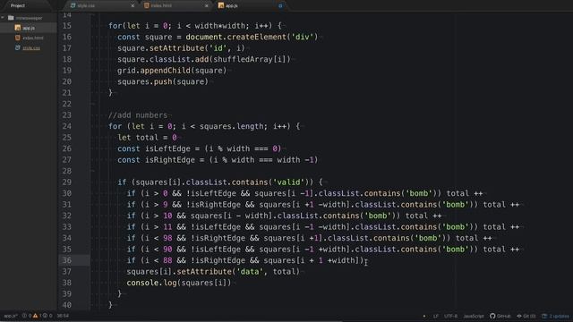Click the HTML file icon in the tree

(18, 38)
